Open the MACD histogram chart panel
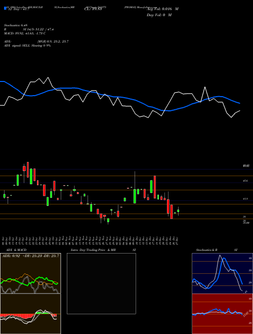 click(30, 314)
